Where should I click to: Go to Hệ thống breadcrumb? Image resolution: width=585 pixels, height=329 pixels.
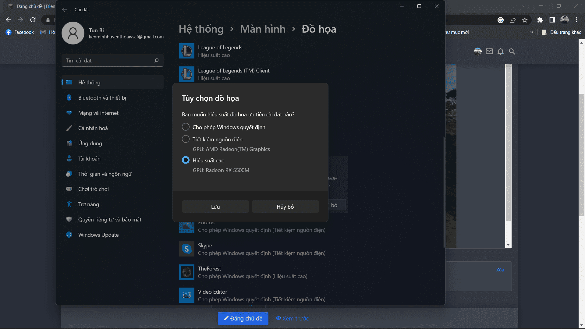[x=201, y=29]
